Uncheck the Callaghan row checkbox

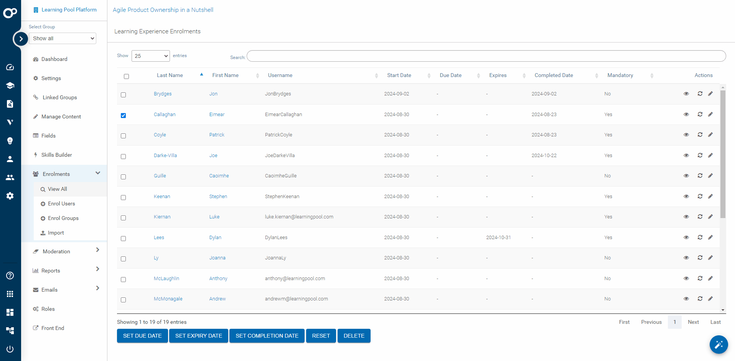click(x=123, y=115)
